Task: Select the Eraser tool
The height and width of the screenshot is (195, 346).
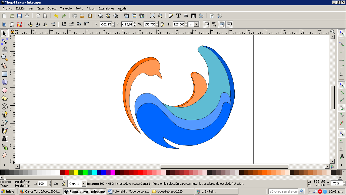Action: tap(4, 155)
